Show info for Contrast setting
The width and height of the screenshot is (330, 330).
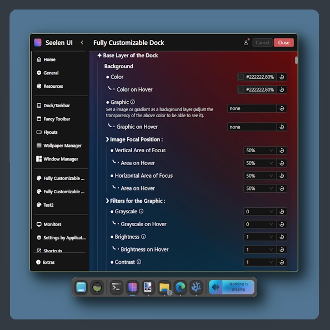tap(139, 262)
